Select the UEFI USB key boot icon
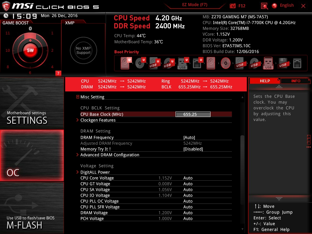312x234 pixels. 183,63
